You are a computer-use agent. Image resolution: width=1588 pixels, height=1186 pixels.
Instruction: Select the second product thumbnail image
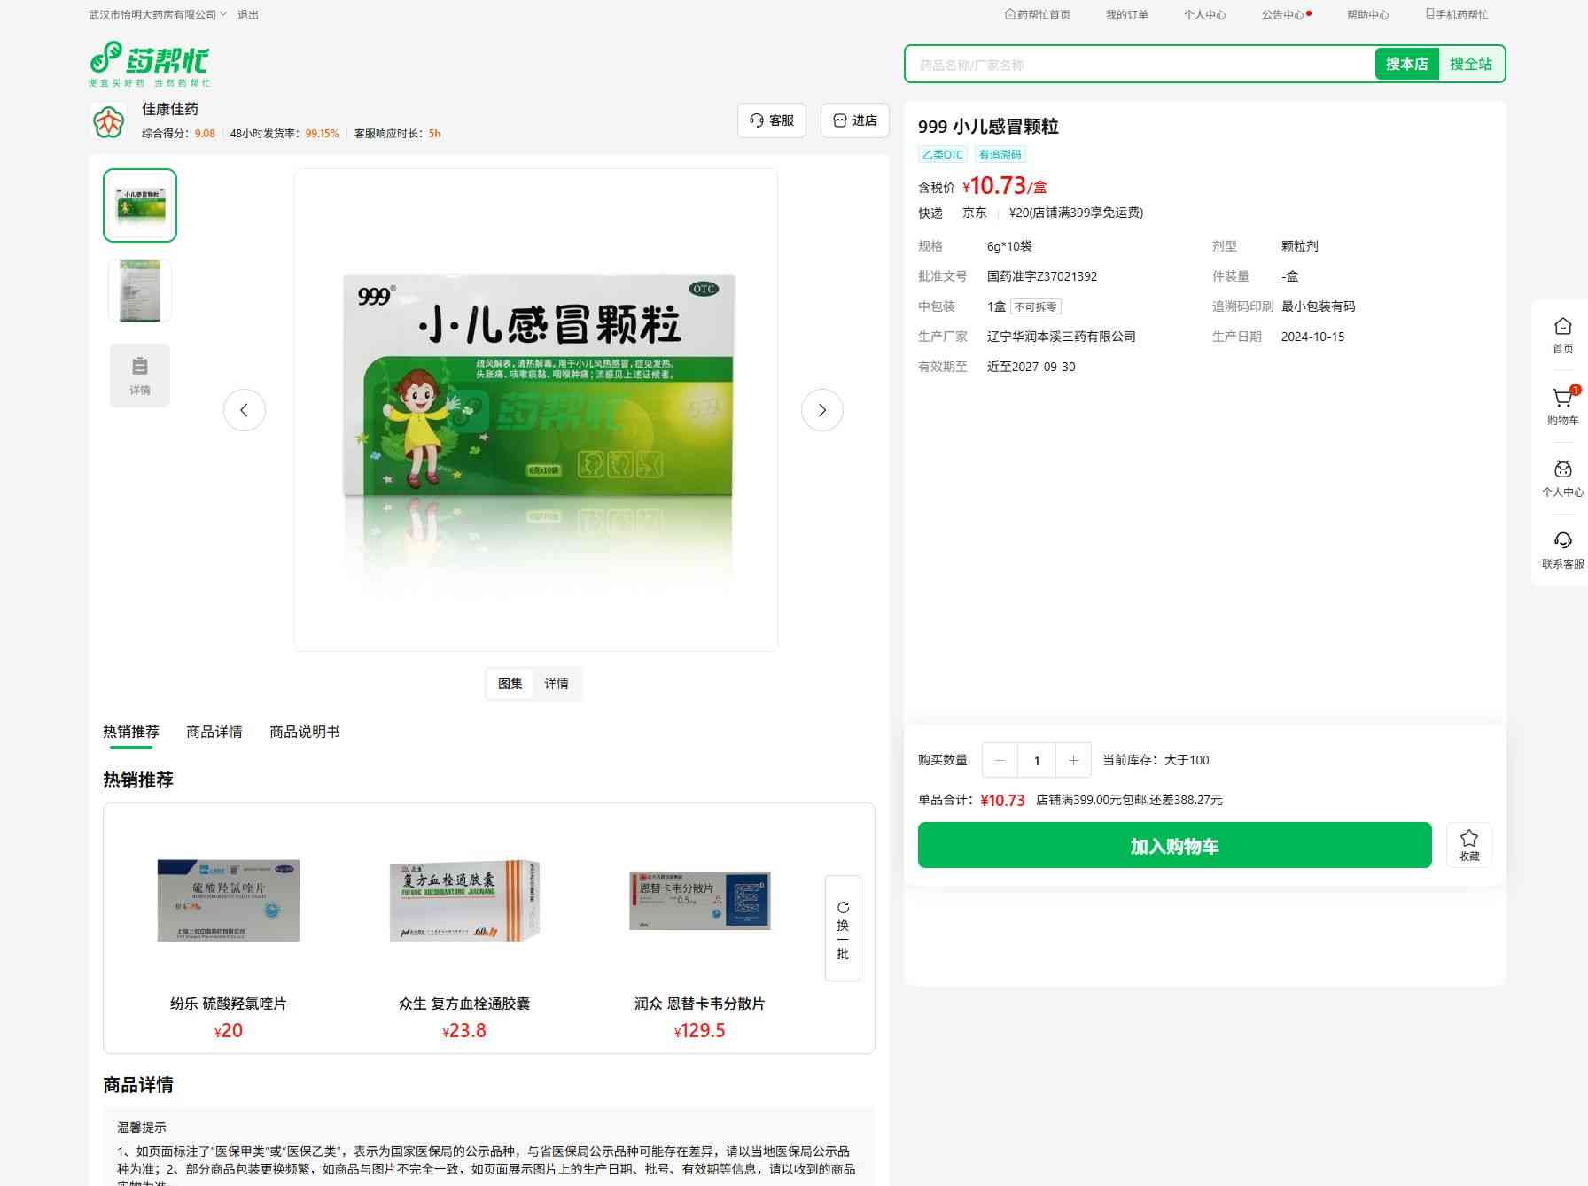[140, 291]
